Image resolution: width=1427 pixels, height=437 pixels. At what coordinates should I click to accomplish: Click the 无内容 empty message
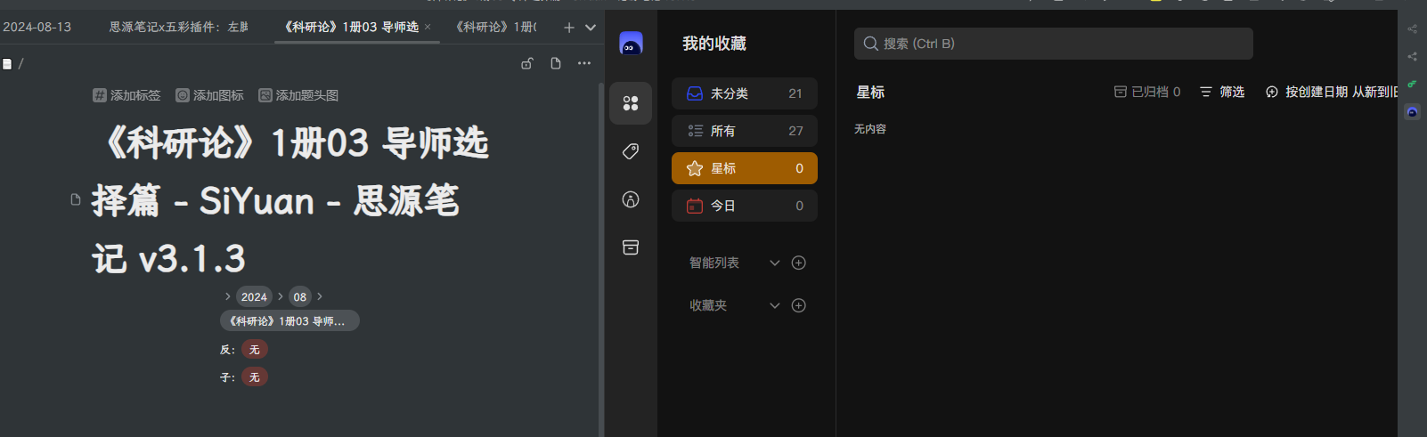click(x=870, y=129)
